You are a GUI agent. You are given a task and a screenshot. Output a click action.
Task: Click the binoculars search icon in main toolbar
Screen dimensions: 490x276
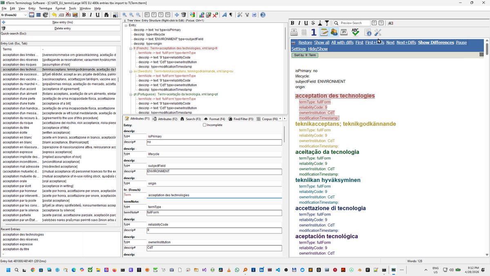[107, 15]
